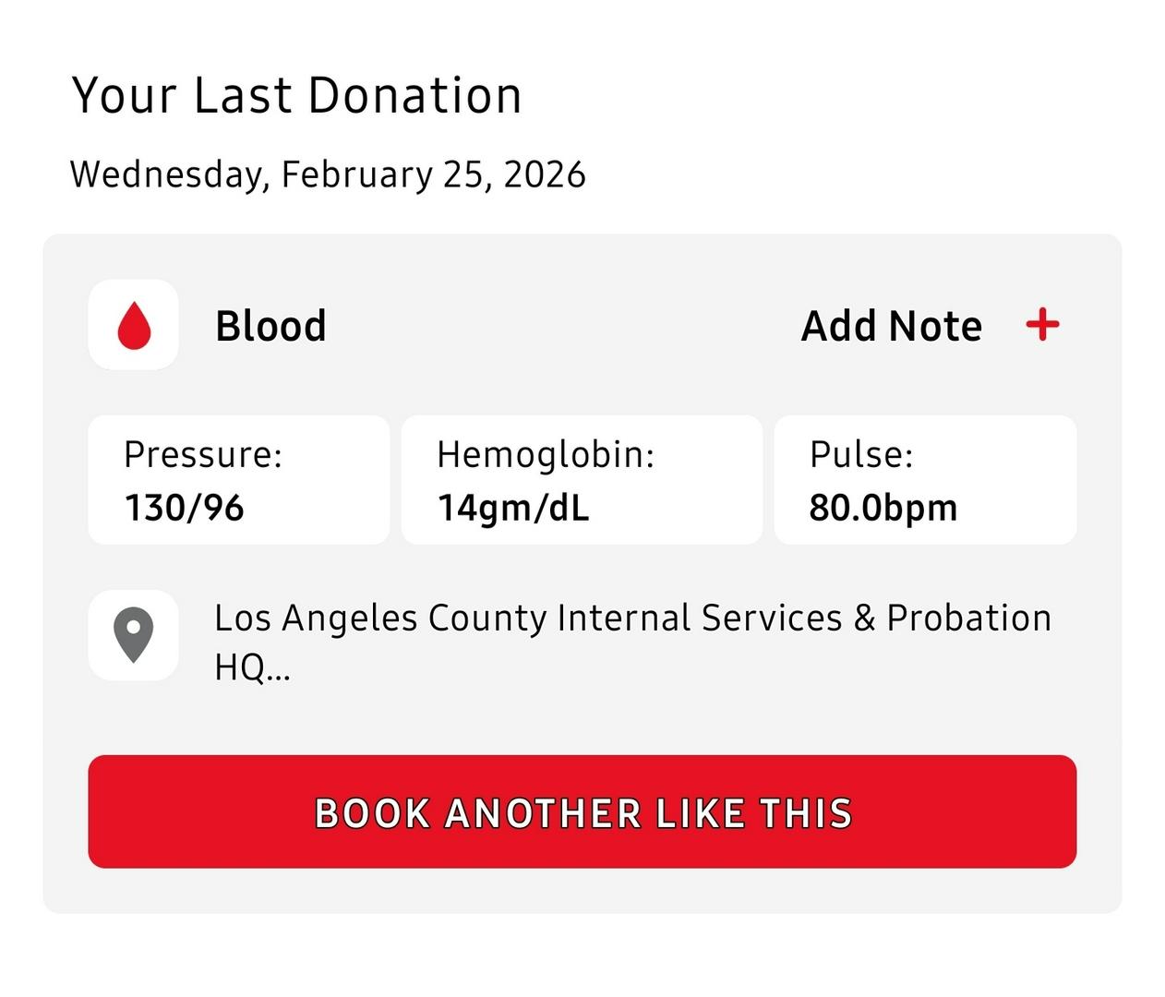Click the Hemoglobin: label text

point(546,454)
